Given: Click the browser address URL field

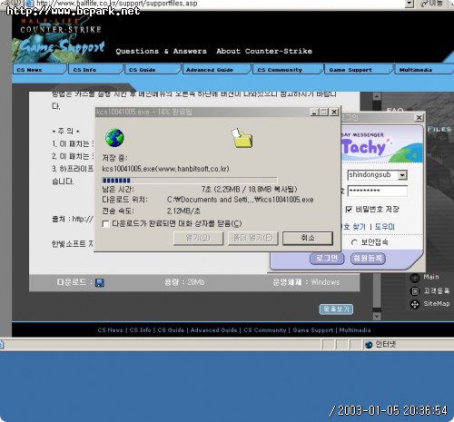Looking at the screenshot, I should [x=218, y=4].
